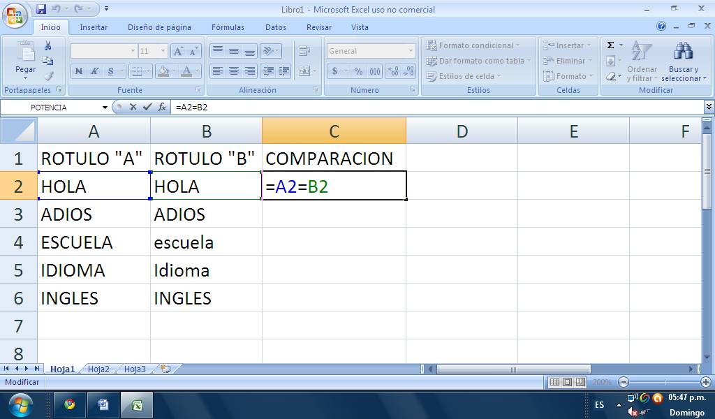The image size is (715, 419).
Task: Click the Autosuma Σ icon
Action: point(610,44)
